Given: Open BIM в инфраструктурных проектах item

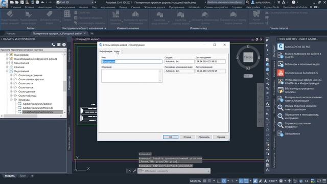Looking at the screenshot, I should click(296, 90).
